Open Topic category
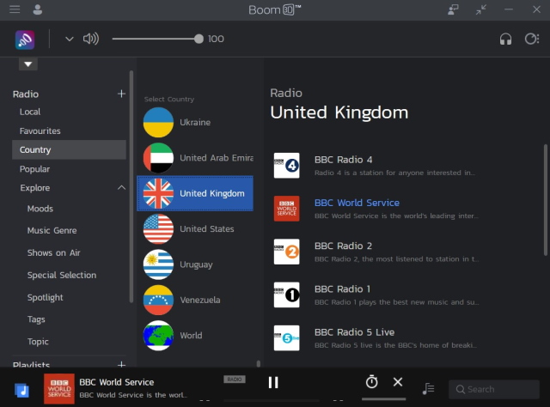This screenshot has width=550, height=407. click(x=38, y=342)
